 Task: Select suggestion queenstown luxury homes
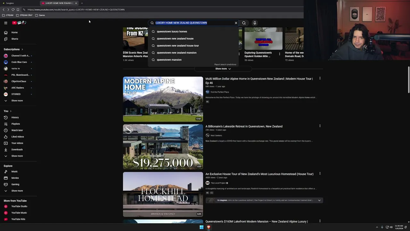193,31
